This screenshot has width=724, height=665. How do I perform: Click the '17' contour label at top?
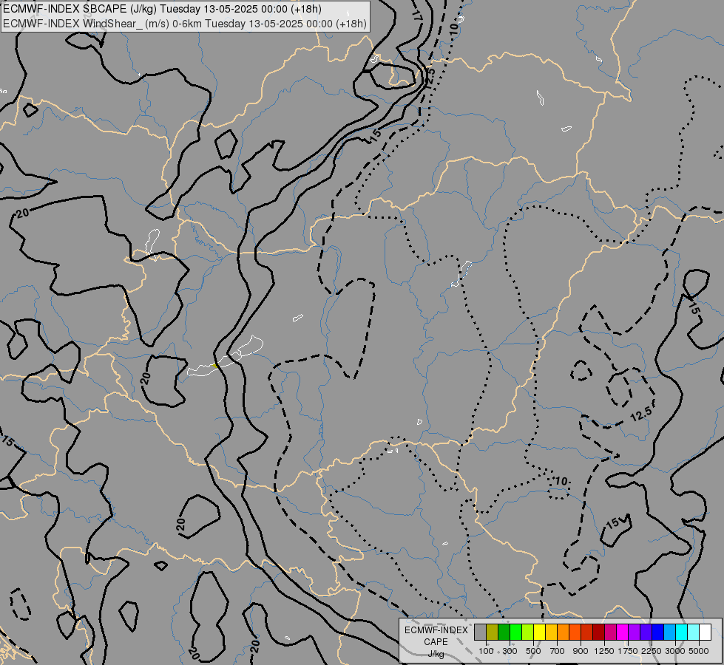[417, 15]
